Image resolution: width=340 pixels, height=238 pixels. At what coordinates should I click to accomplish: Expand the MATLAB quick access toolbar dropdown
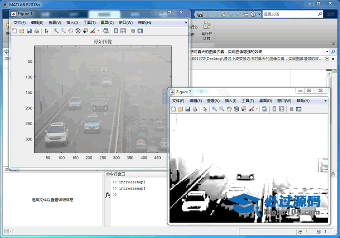pos(259,14)
